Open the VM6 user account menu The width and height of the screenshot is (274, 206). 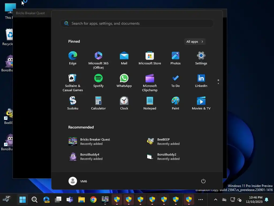click(x=78, y=181)
